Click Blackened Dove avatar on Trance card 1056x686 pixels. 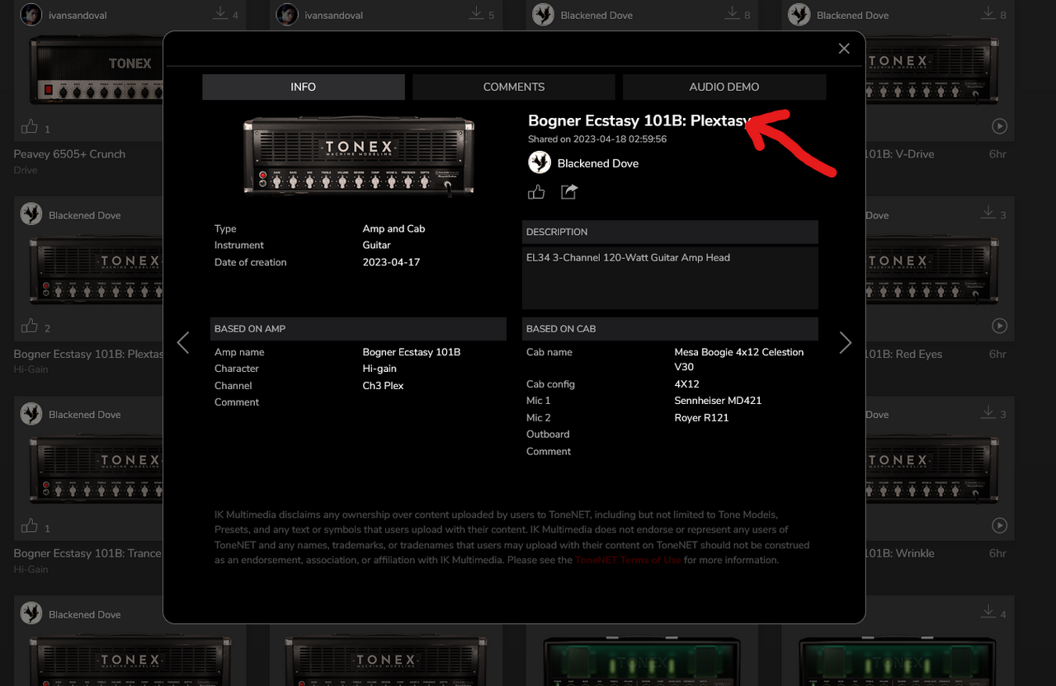pyautogui.click(x=31, y=414)
